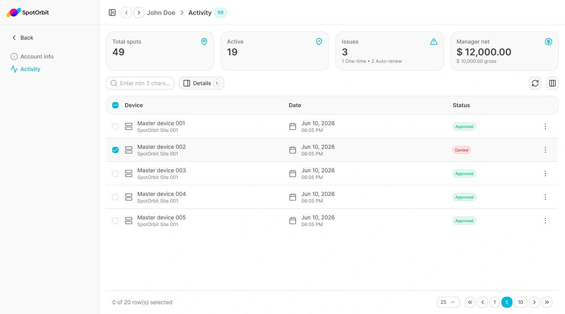Select the Master device 003 checkbox
Image resolution: width=565 pixels, height=314 pixels.
[115, 173]
